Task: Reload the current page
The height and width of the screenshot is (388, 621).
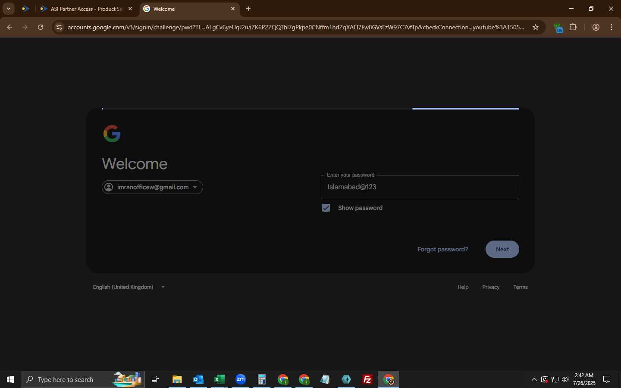Action: pyautogui.click(x=41, y=27)
